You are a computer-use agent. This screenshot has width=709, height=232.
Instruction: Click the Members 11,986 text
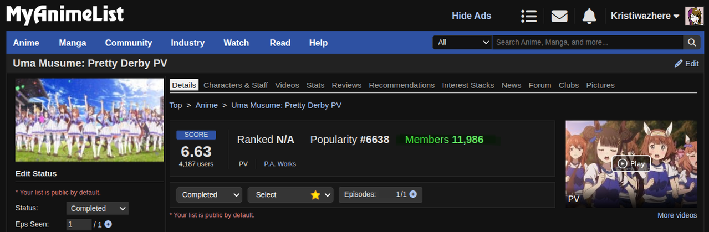pos(444,140)
